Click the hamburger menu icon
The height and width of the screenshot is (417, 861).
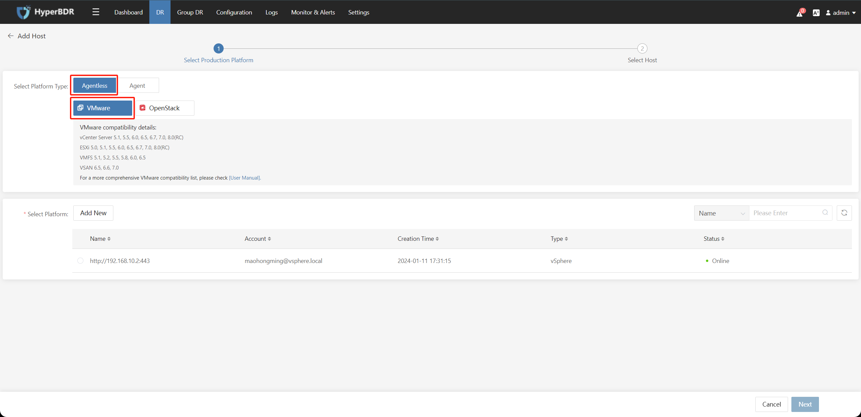click(96, 11)
